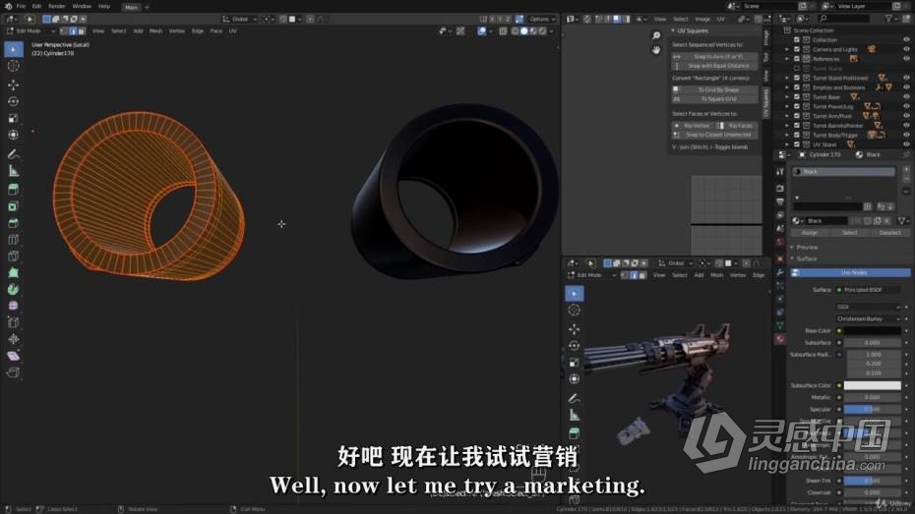Enable the Turret Stand collection checkbox
This screenshot has height=514, width=915.
point(797,68)
